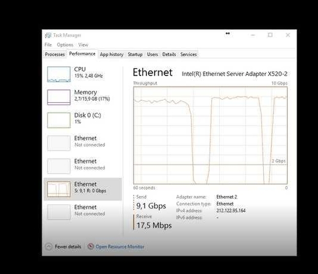The width and height of the screenshot is (318, 274).
Task: Open the View menu
Action: (x=83, y=44)
